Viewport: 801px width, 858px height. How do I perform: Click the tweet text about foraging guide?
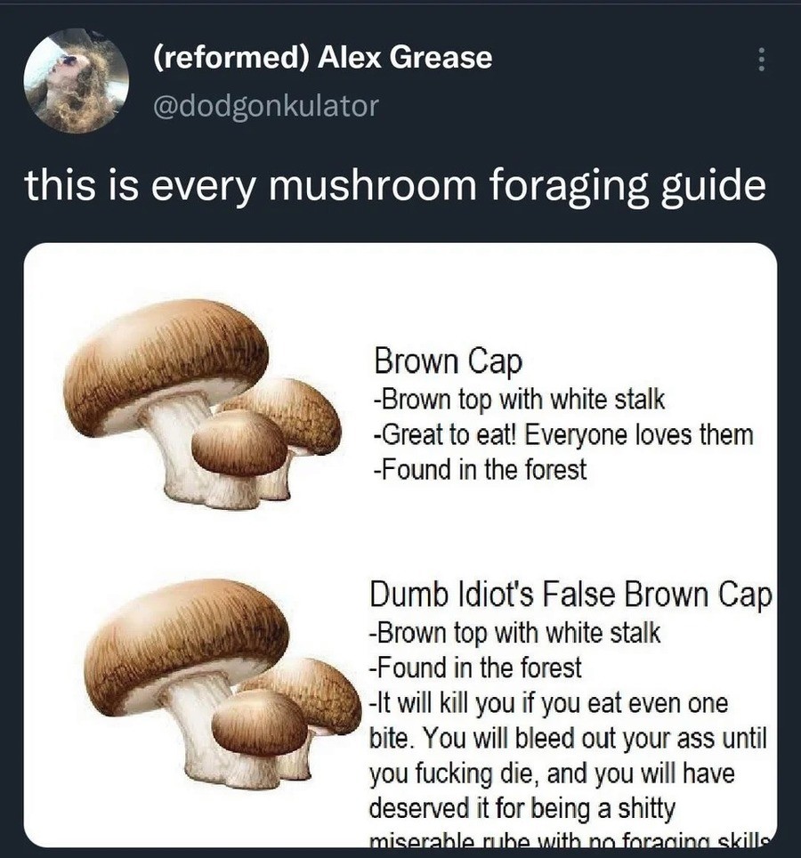pos(394,187)
